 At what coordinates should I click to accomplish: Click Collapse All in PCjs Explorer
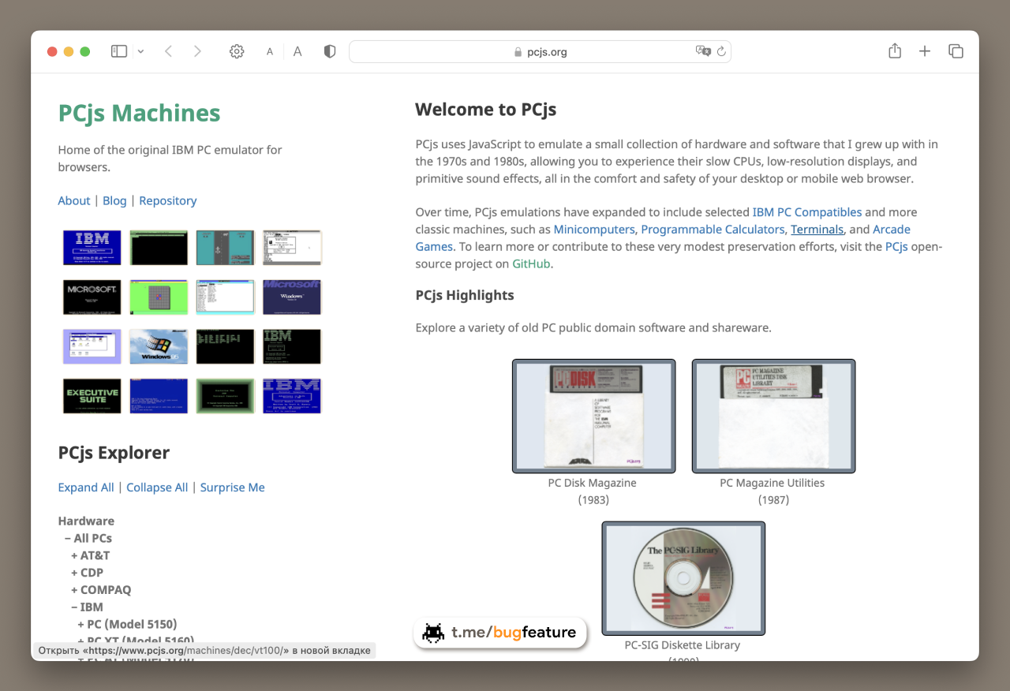157,487
